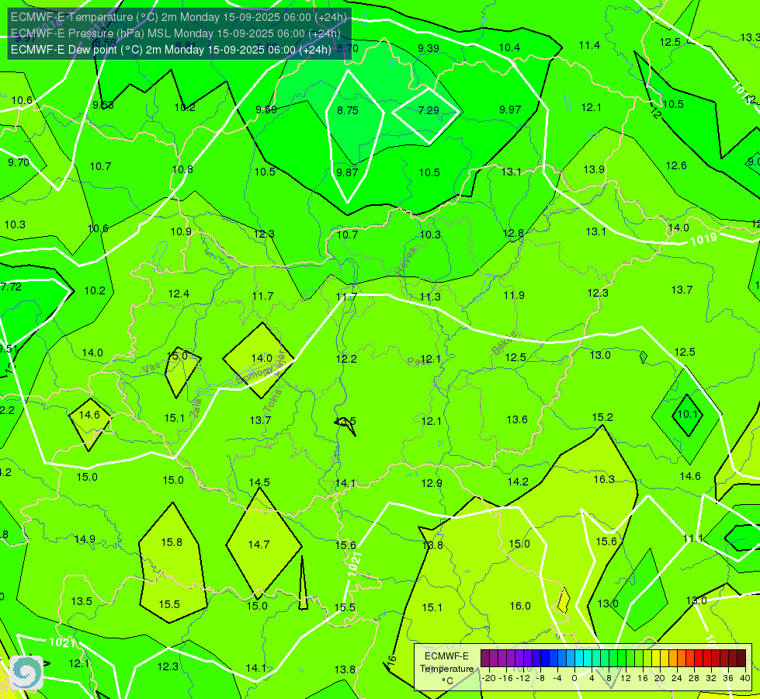Image resolution: width=760 pixels, height=699 pixels.
Task: Click the 9.70 temperature value
Action: [19, 162]
